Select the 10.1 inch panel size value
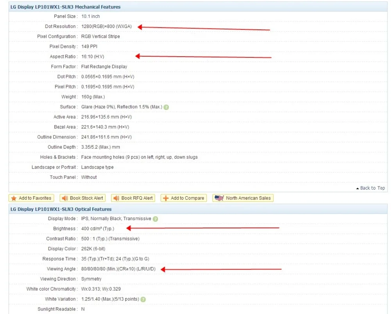Screen dimensions: 391x314 (x=91, y=16)
